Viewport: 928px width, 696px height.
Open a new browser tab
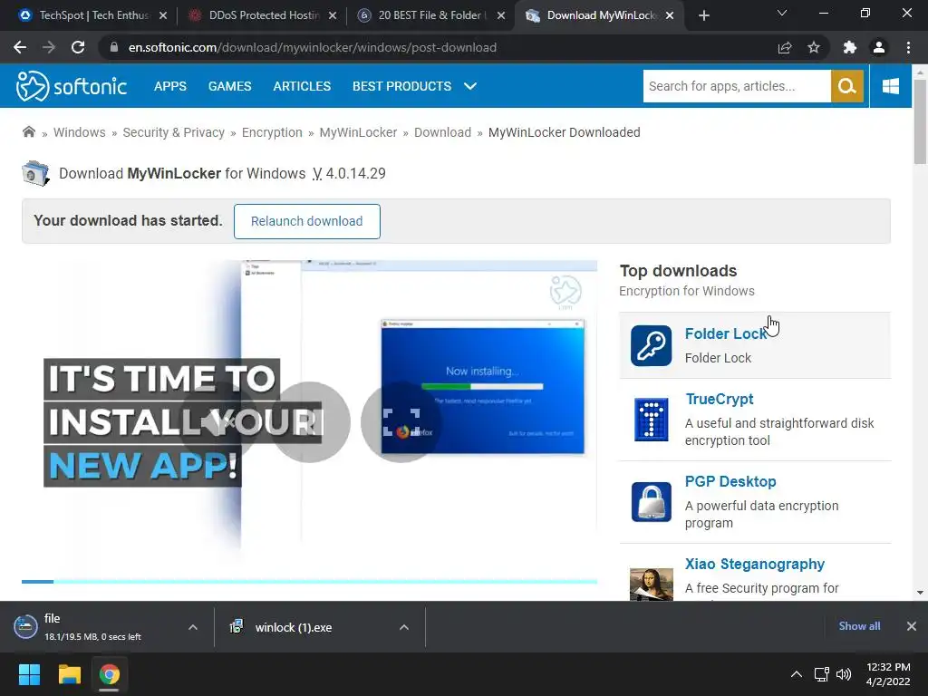[703, 15]
